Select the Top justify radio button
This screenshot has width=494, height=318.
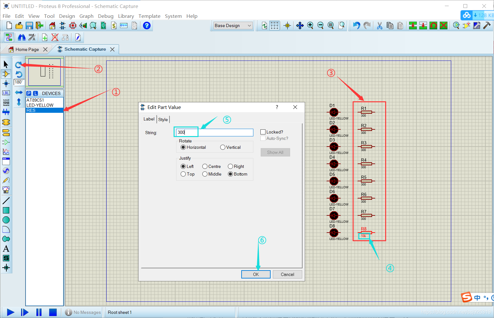(183, 174)
